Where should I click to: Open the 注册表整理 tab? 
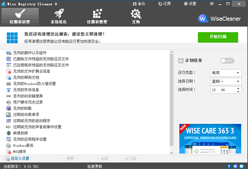point(97,16)
